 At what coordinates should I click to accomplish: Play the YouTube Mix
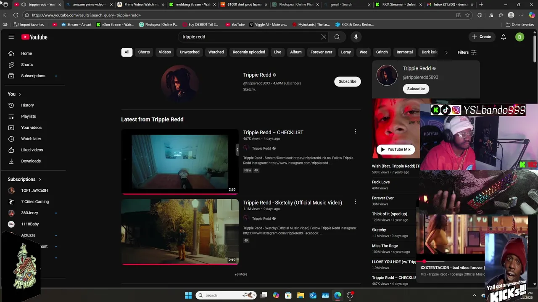(x=396, y=149)
